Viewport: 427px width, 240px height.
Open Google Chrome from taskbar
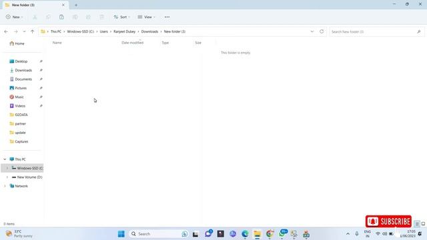click(270, 234)
